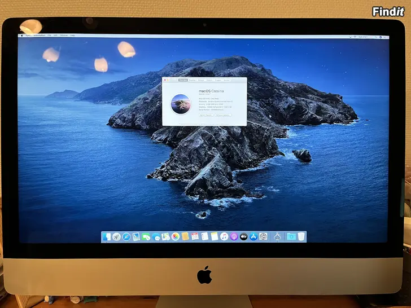Open the Apple TV app
This screenshot has width=411, height=308.
tap(244, 237)
